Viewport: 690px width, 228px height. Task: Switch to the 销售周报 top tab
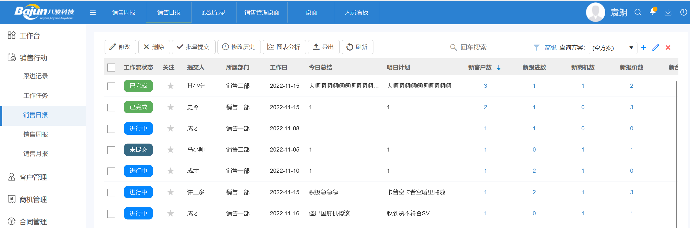(x=124, y=13)
